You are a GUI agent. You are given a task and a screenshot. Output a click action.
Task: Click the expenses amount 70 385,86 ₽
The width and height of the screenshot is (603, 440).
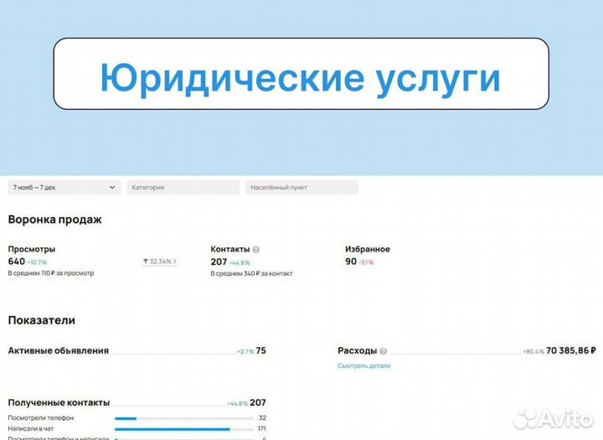pos(570,350)
